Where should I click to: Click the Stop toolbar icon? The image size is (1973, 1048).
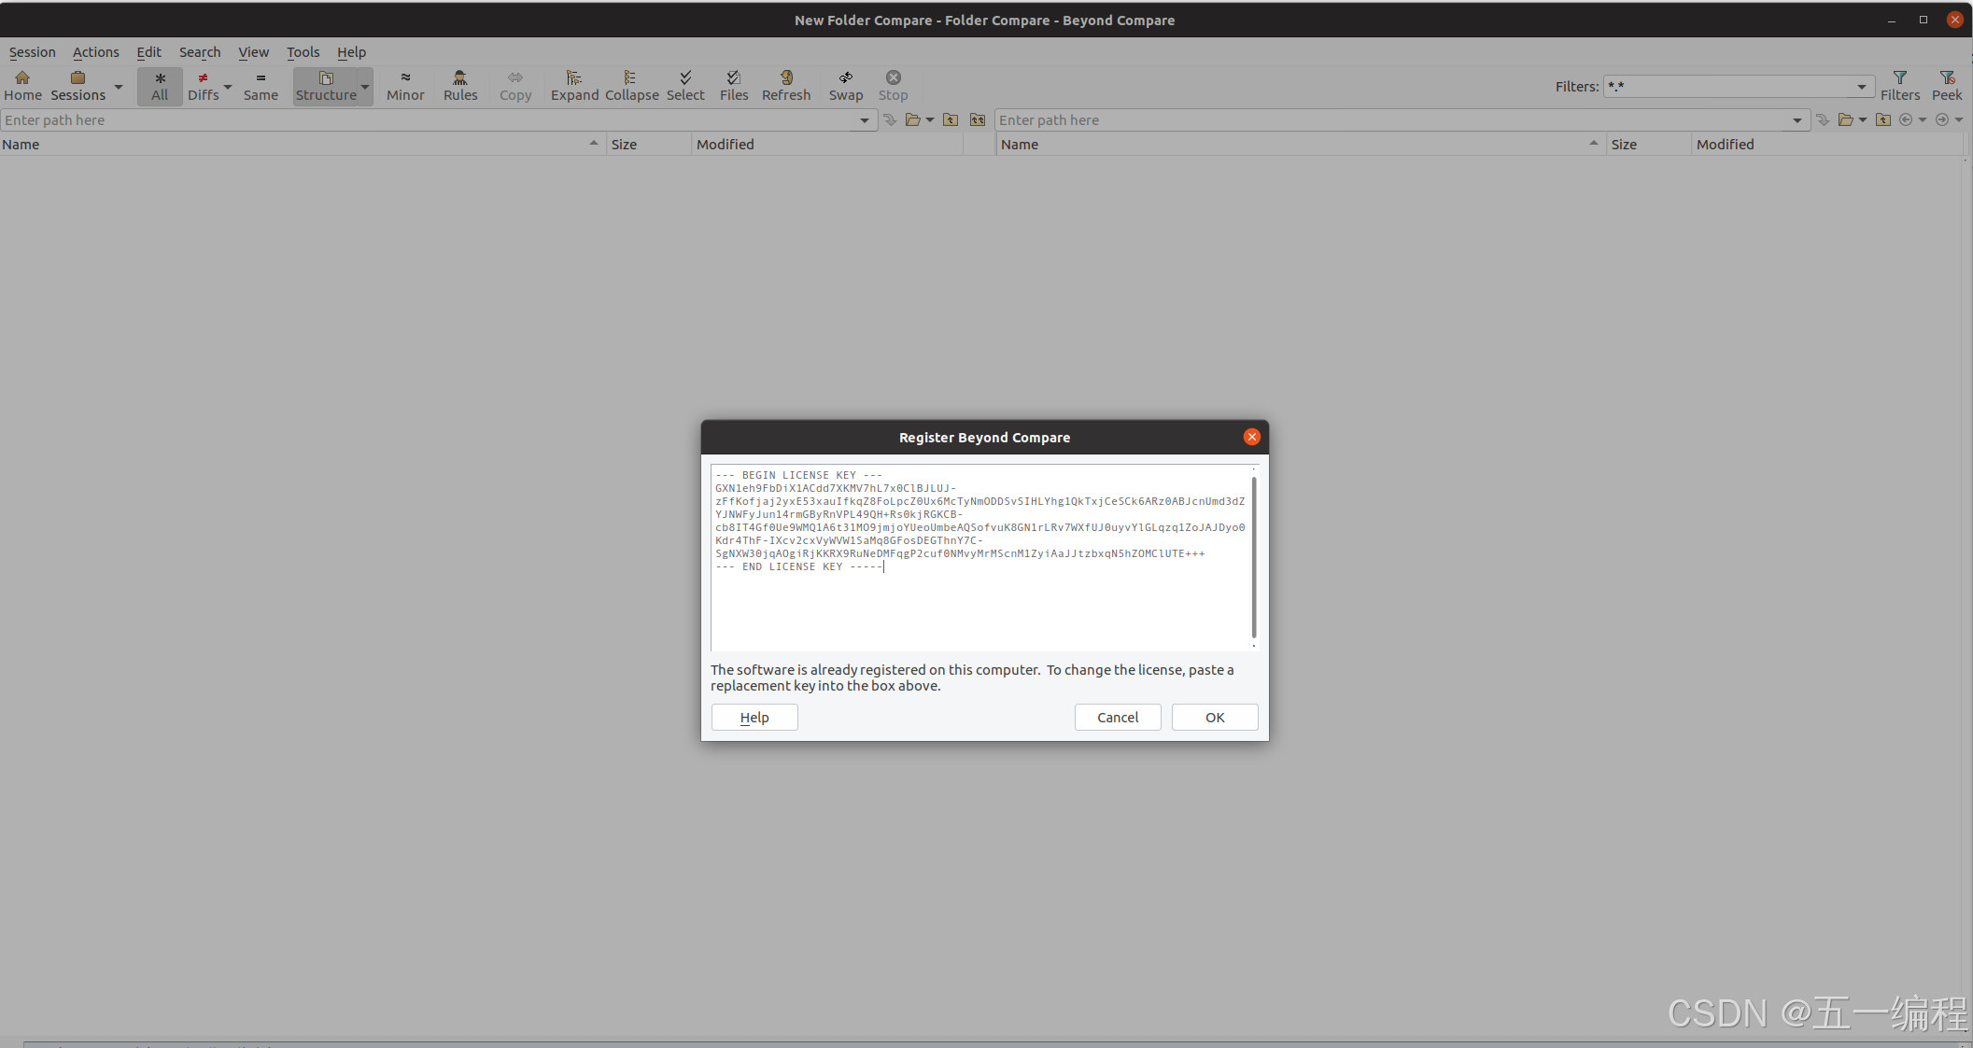(893, 86)
